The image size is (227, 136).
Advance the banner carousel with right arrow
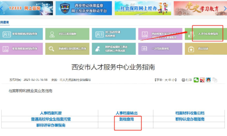[225, 7]
